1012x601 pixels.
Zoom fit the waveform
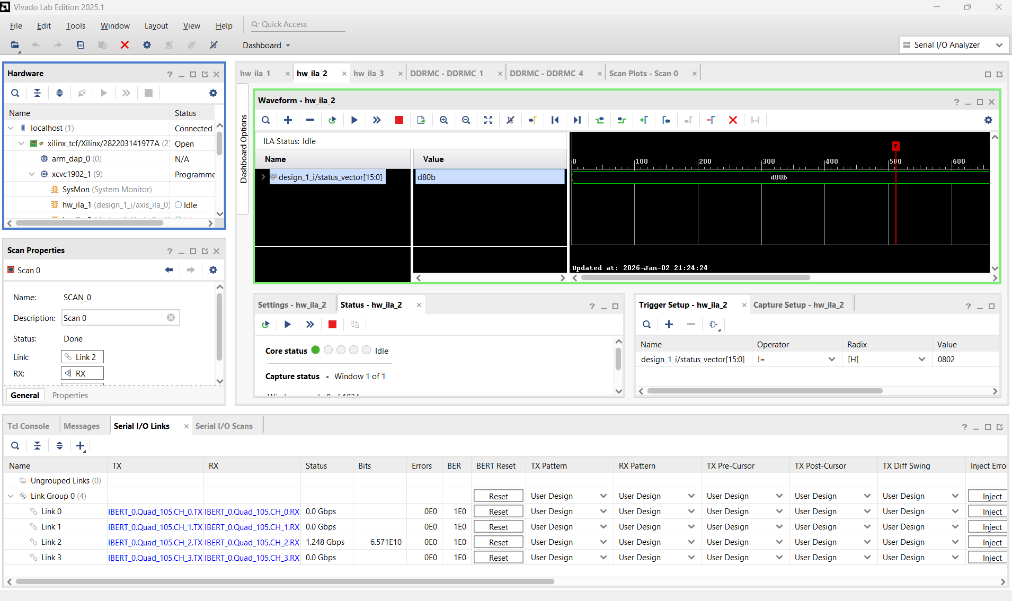click(x=488, y=120)
